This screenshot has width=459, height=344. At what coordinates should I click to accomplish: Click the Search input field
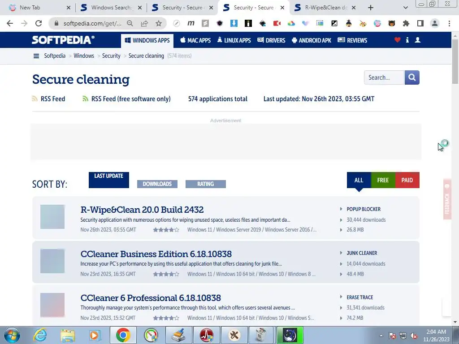pyautogui.click(x=384, y=77)
